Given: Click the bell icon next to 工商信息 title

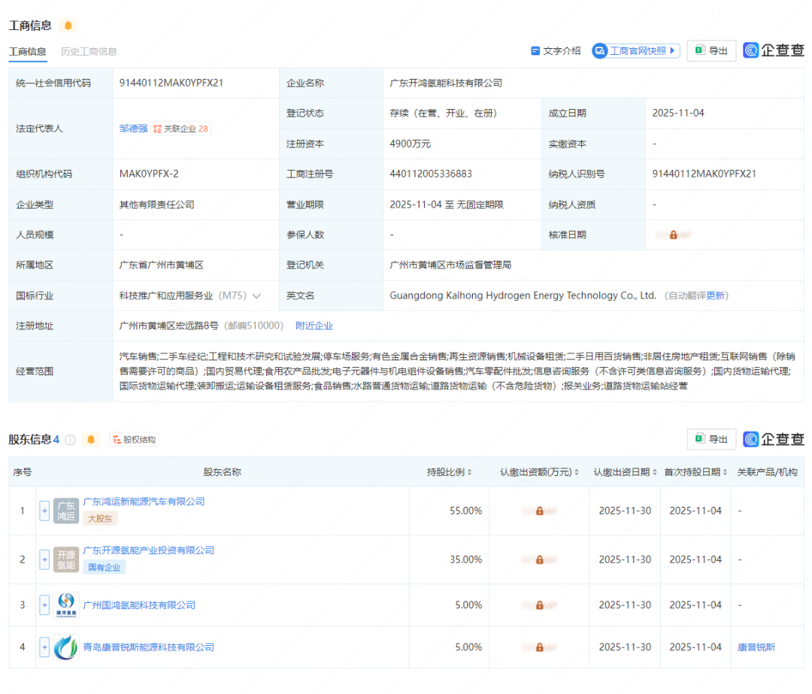Looking at the screenshot, I should tap(67, 25).
